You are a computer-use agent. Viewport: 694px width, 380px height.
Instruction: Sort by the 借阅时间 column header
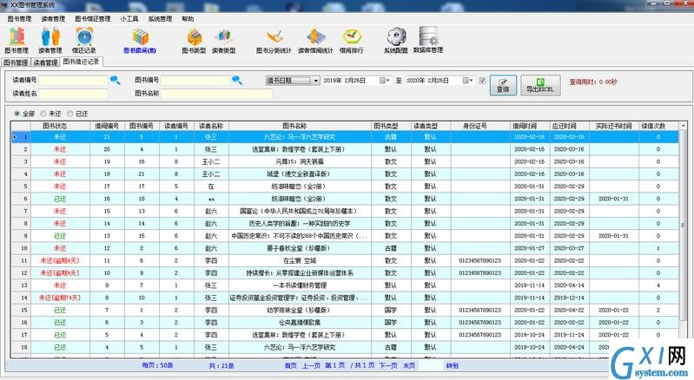coord(530,126)
